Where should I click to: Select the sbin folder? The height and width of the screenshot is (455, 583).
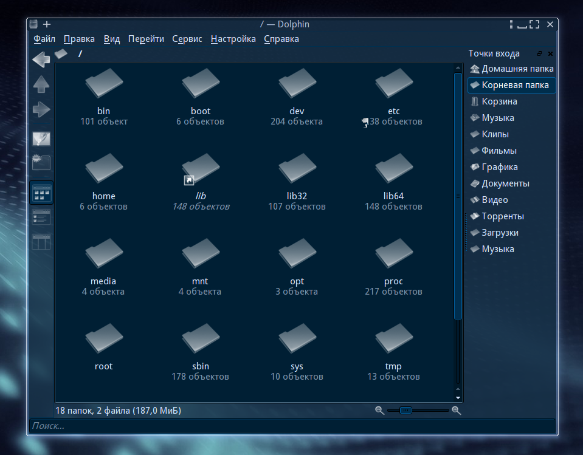point(201,352)
